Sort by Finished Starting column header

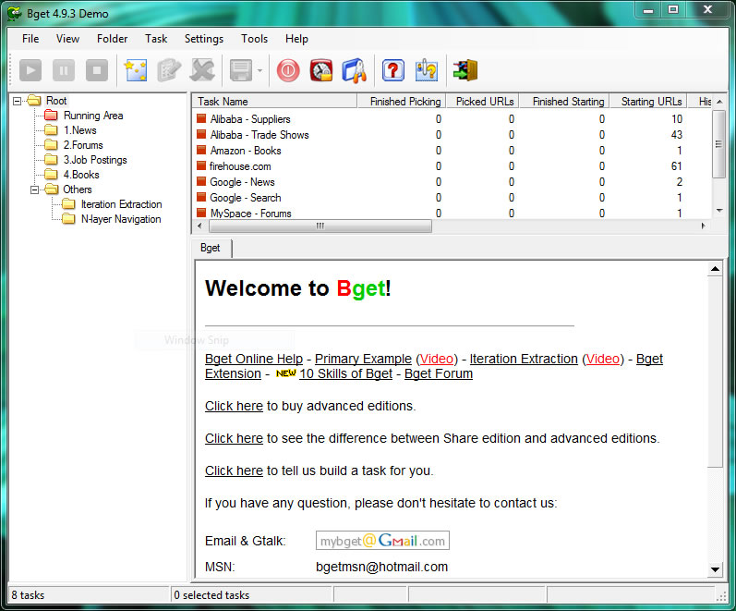pos(563,102)
